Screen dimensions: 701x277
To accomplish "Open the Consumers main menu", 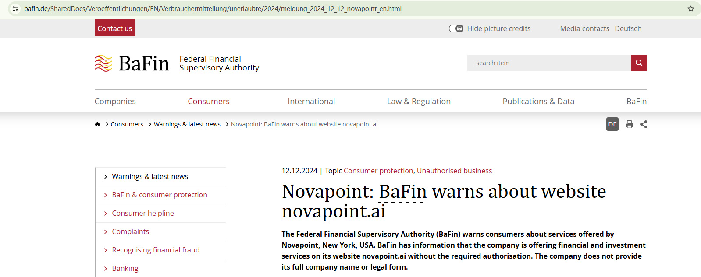I will (209, 102).
